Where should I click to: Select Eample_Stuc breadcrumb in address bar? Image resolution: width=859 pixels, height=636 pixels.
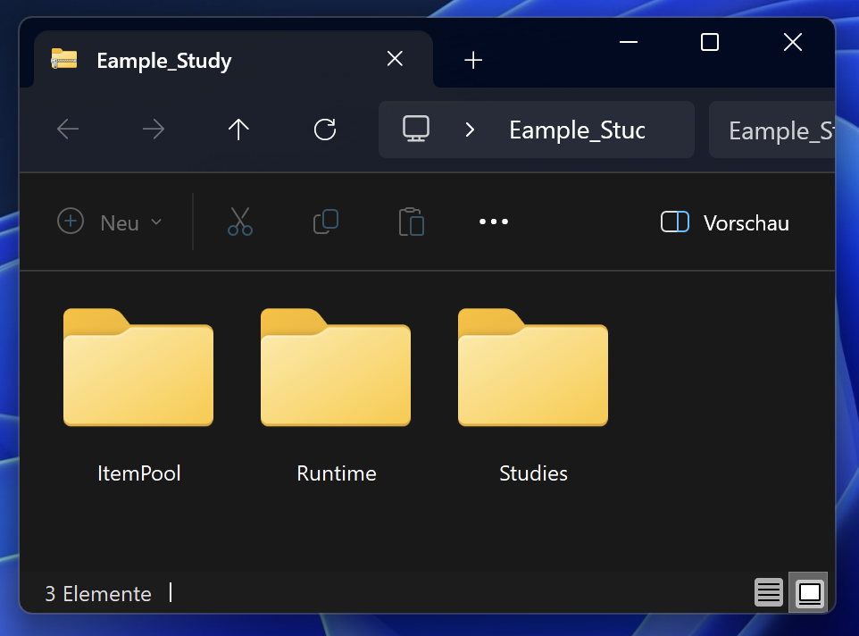pyautogui.click(x=578, y=130)
